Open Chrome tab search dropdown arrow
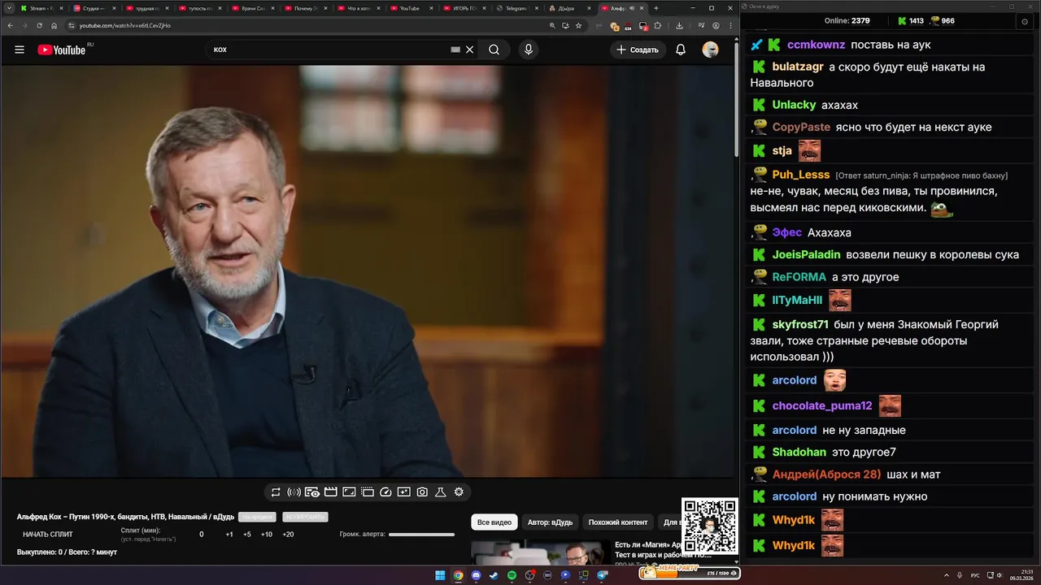The height and width of the screenshot is (585, 1041). click(9, 8)
